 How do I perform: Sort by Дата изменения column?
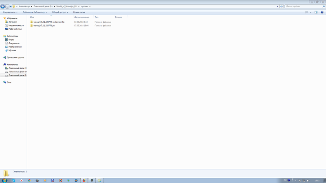(x=82, y=17)
